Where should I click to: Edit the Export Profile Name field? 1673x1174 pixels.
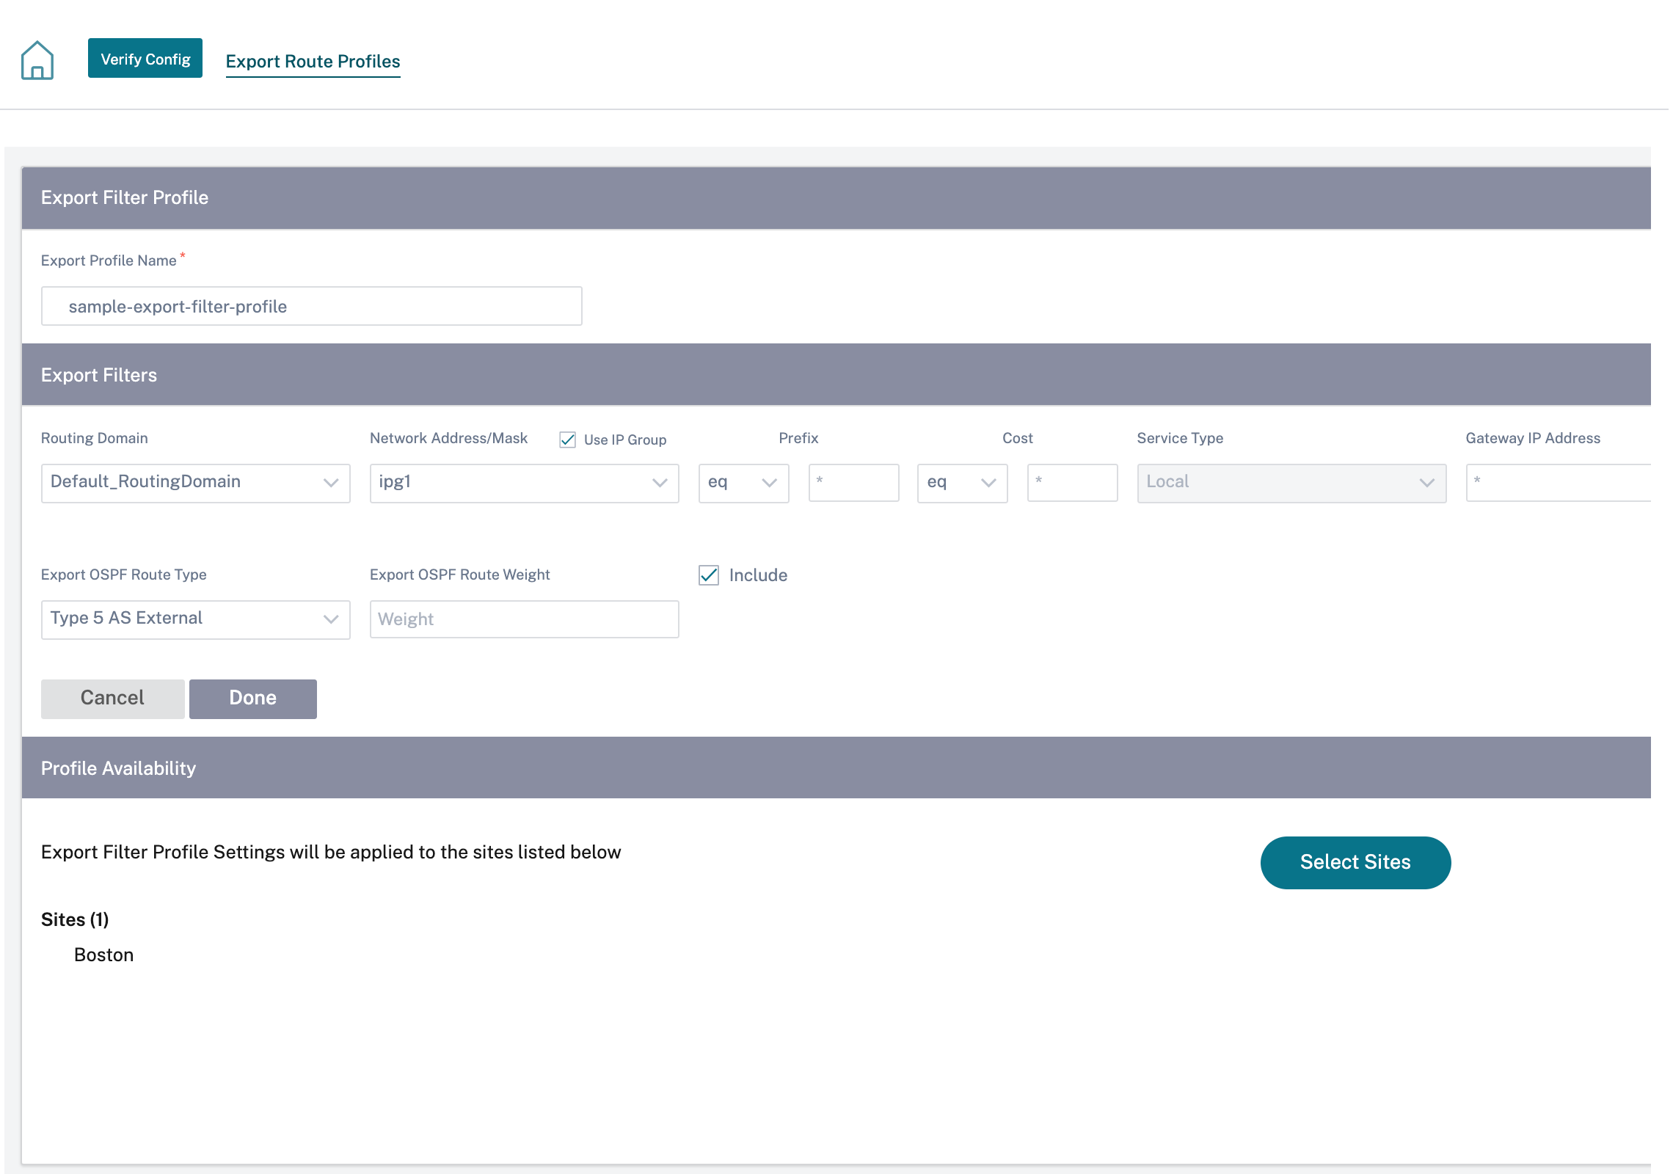coord(312,306)
